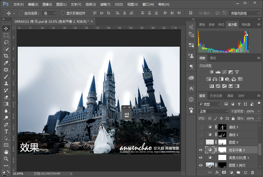Open the histogram panel flyout menu

click(x=259, y=25)
